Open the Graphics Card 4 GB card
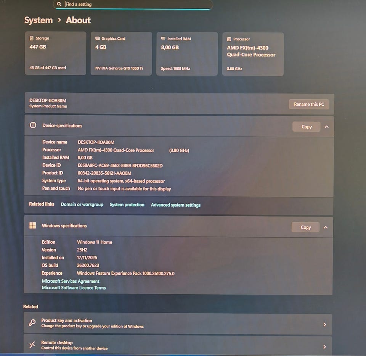The width and height of the screenshot is (366, 356). pyautogui.click(x=121, y=53)
